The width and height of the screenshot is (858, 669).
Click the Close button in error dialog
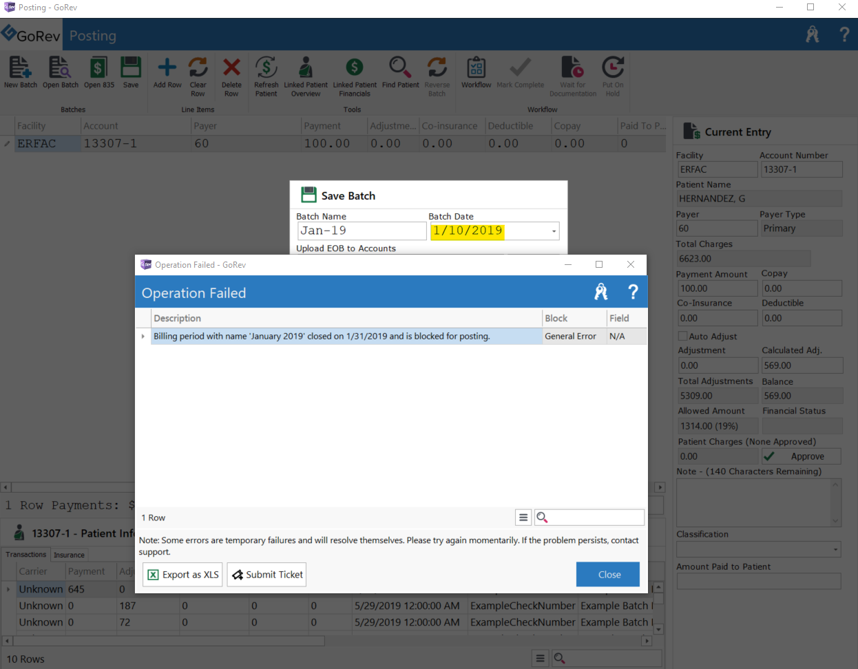tap(609, 575)
